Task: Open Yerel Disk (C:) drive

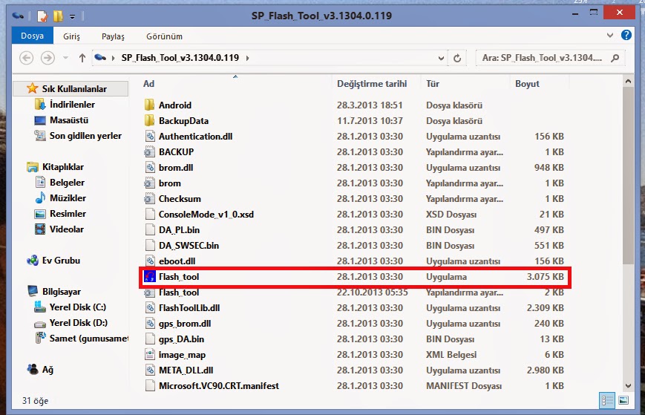Action: coord(77,307)
